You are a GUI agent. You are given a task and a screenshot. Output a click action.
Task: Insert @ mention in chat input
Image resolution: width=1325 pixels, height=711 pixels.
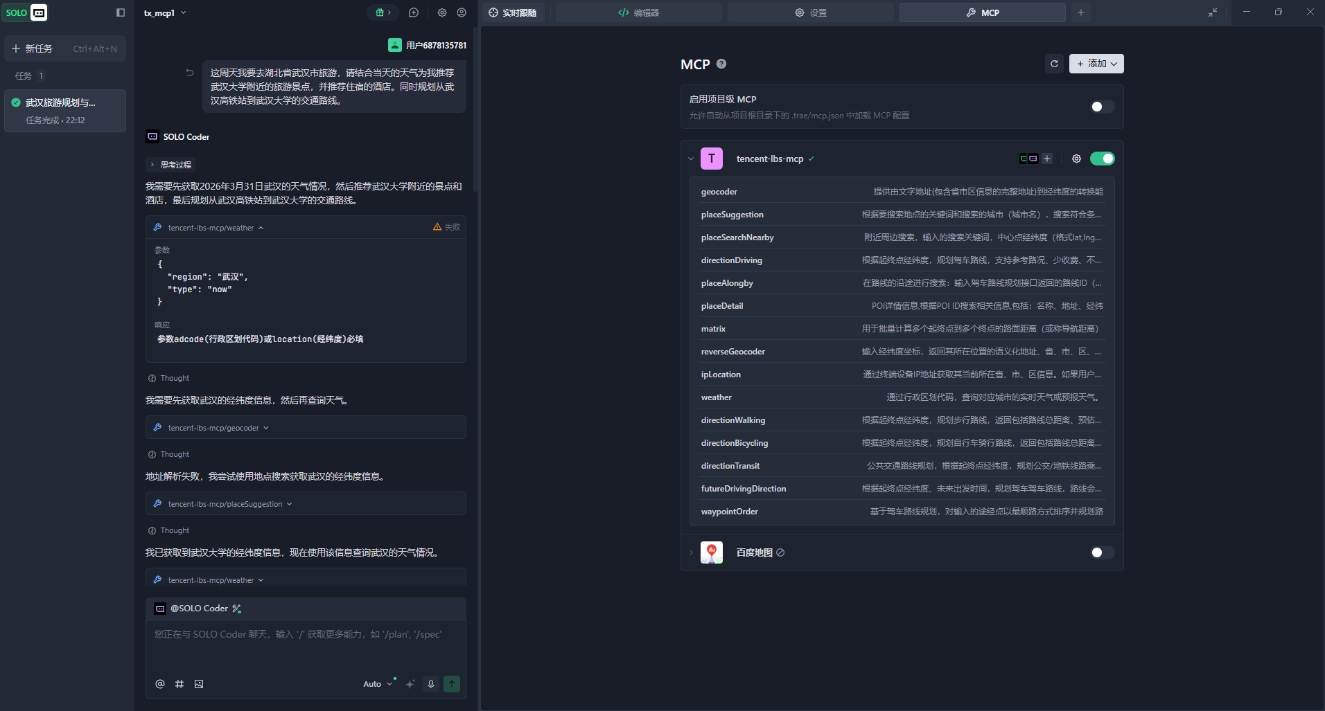pyautogui.click(x=160, y=684)
